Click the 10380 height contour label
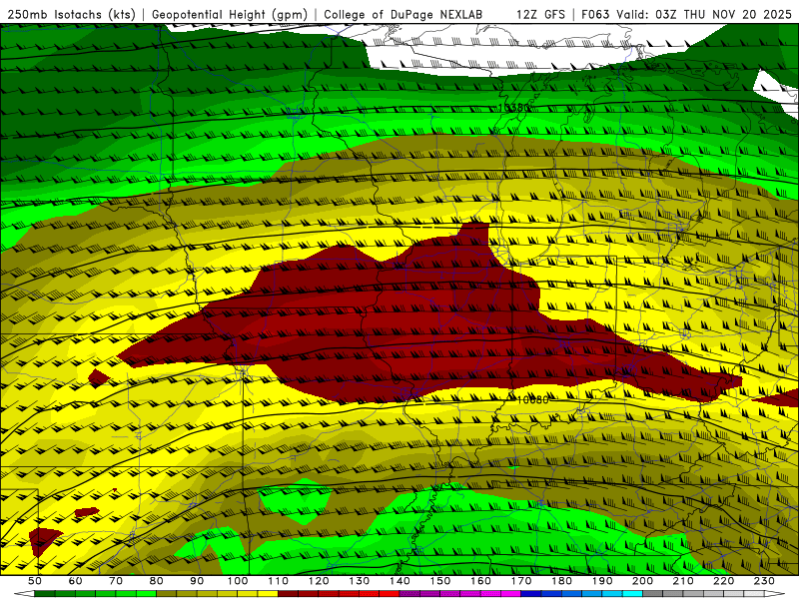Screen dimensions: 799x599 pos(513,108)
